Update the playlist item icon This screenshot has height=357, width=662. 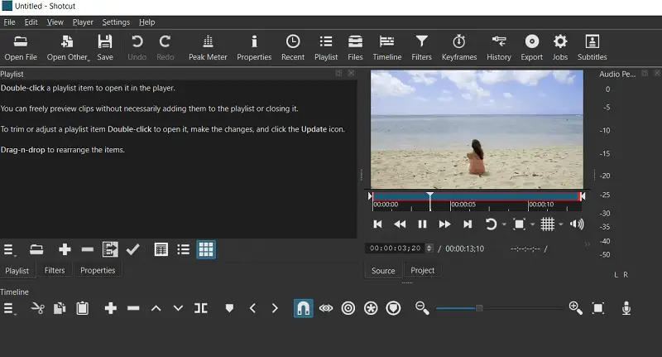[x=110, y=249]
